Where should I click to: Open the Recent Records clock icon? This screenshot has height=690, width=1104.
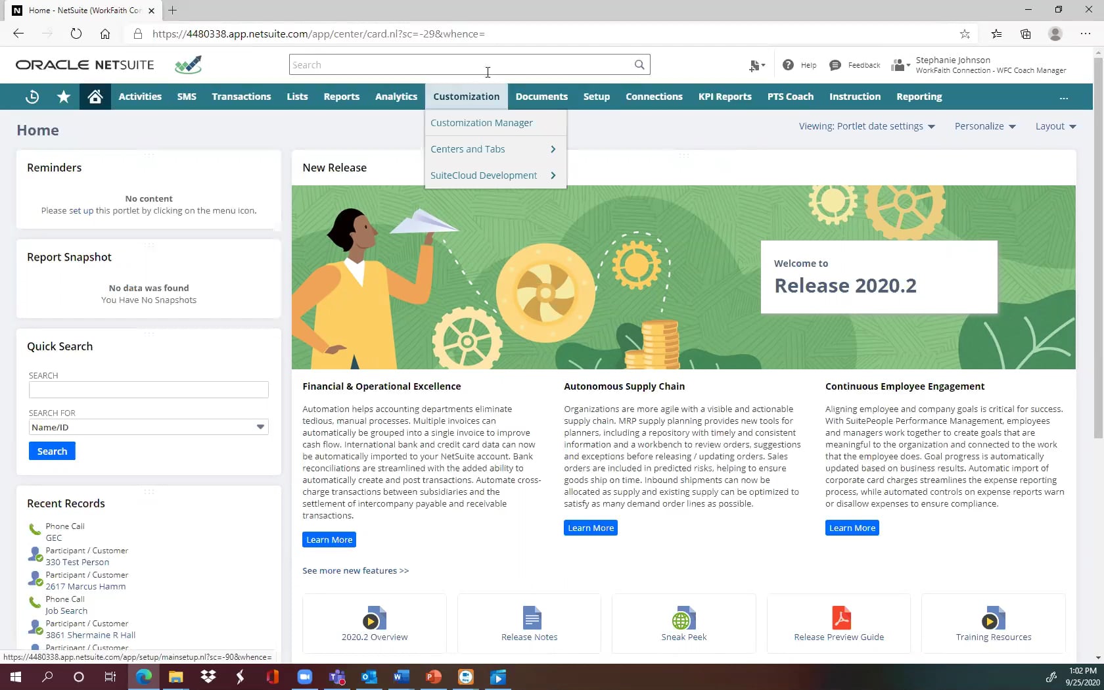(x=32, y=97)
